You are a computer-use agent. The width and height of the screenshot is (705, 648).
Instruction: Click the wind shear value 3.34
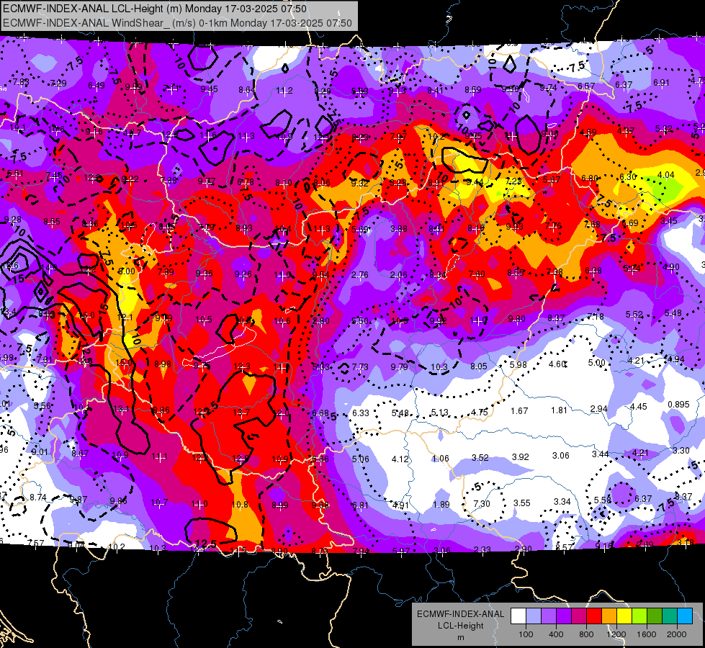point(562,501)
